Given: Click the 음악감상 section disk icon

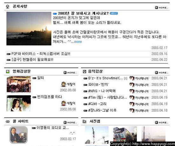Looking at the screenshot, I should tap(85, 72).
